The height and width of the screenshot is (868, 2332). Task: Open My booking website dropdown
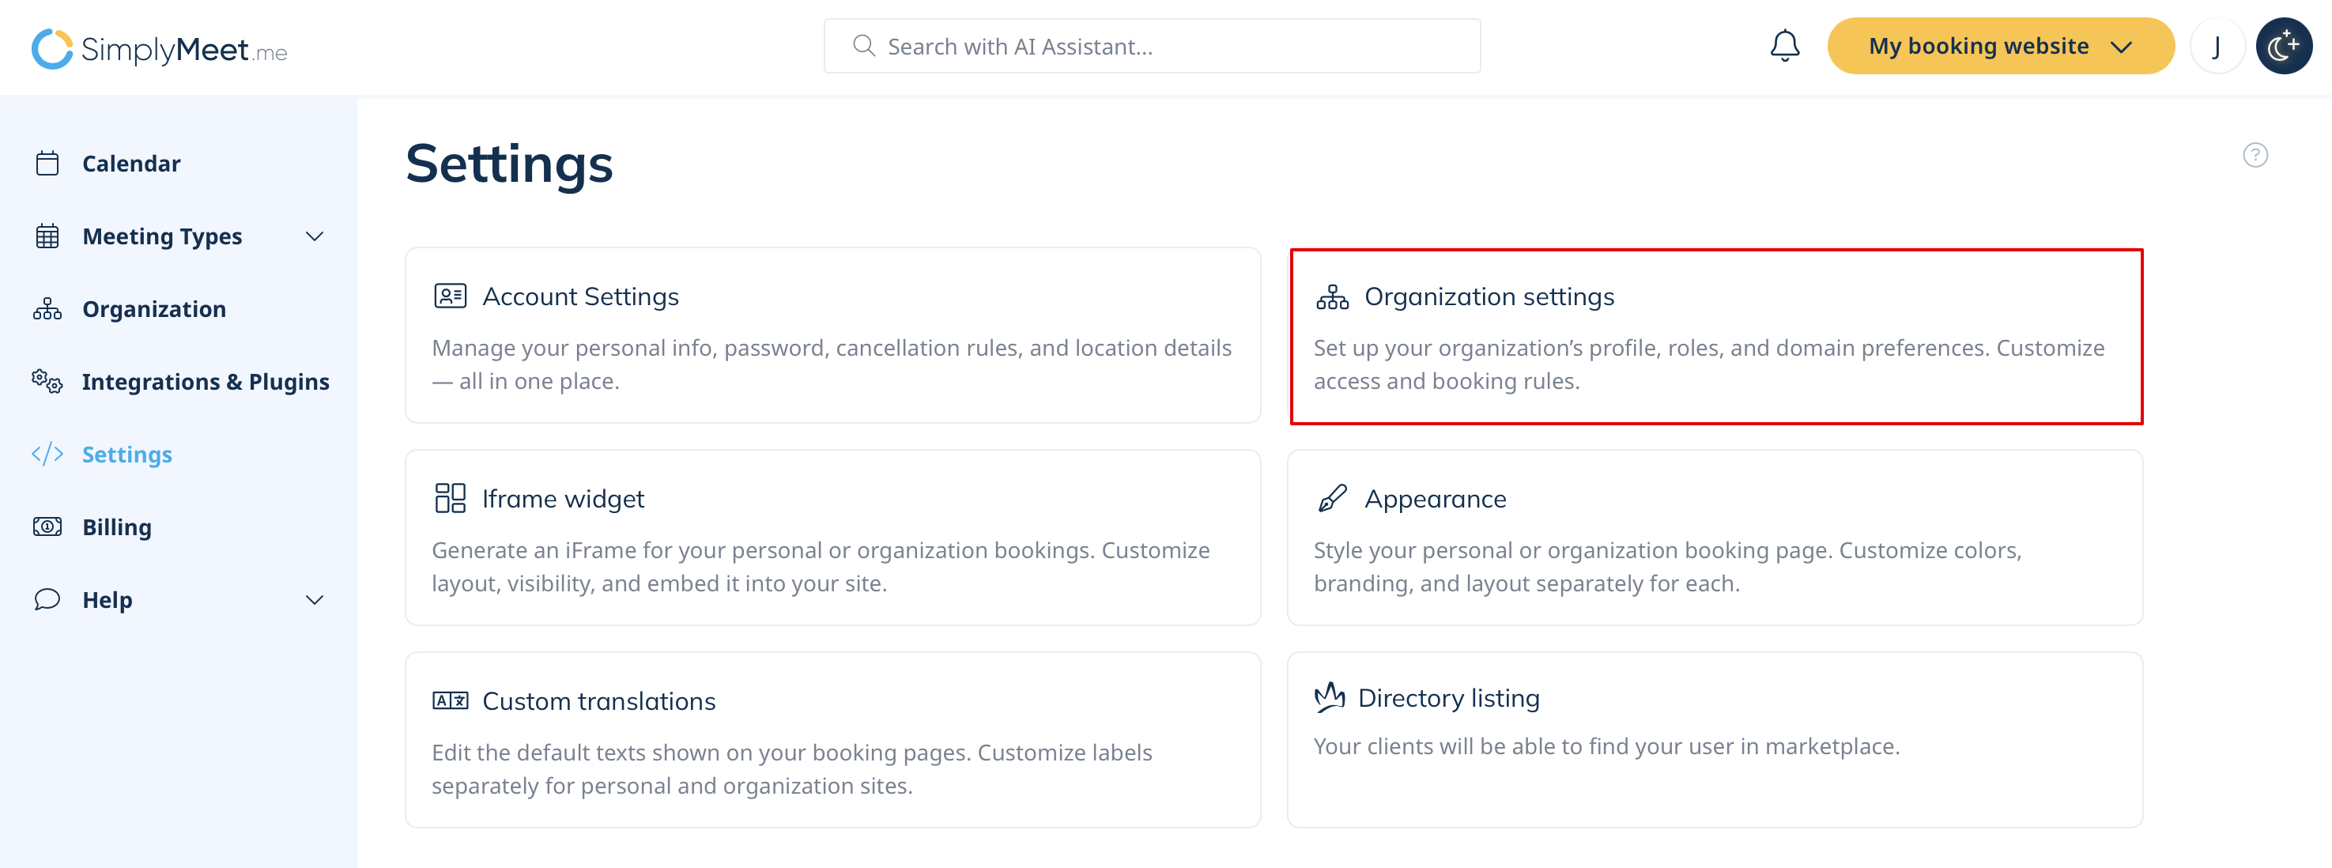pyautogui.click(x=2000, y=46)
